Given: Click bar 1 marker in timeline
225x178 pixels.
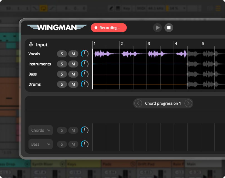Looking at the screenshot, I should coord(95,44).
